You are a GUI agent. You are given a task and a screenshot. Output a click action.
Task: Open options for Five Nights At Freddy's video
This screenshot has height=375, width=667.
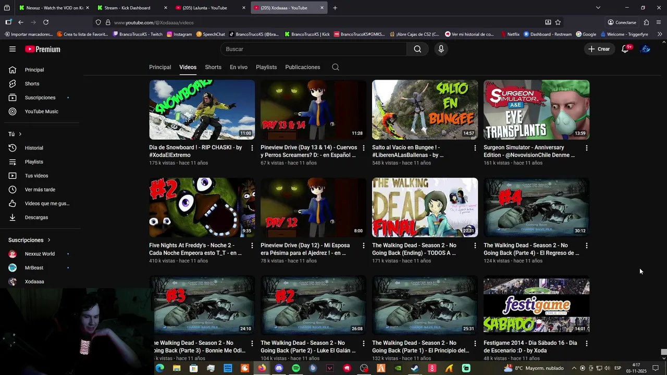pos(252,245)
